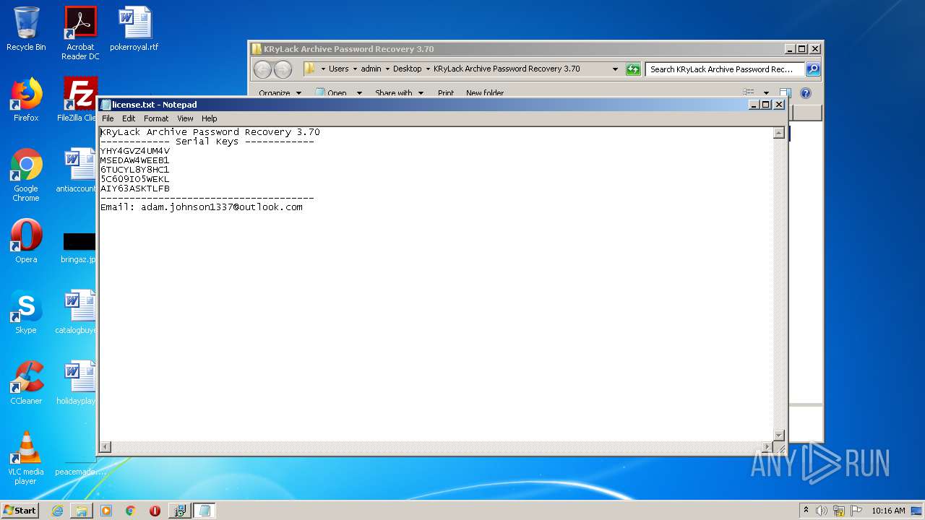The image size is (925, 520).
Task: Open Opera from the taskbar
Action: coord(155,511)
